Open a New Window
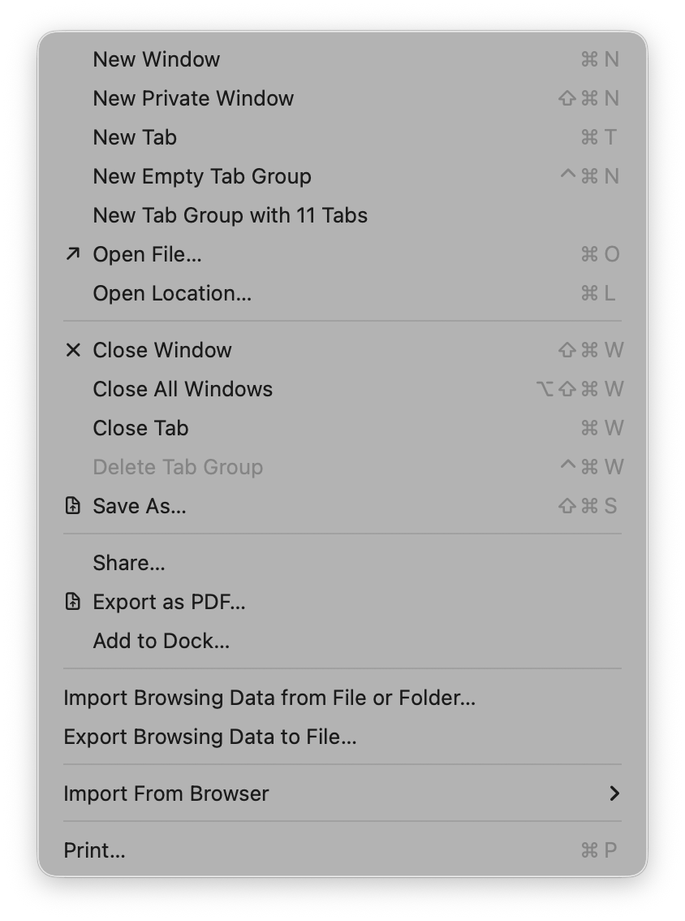Viewport: 685px width, 921px height. (x=157, y=58)
